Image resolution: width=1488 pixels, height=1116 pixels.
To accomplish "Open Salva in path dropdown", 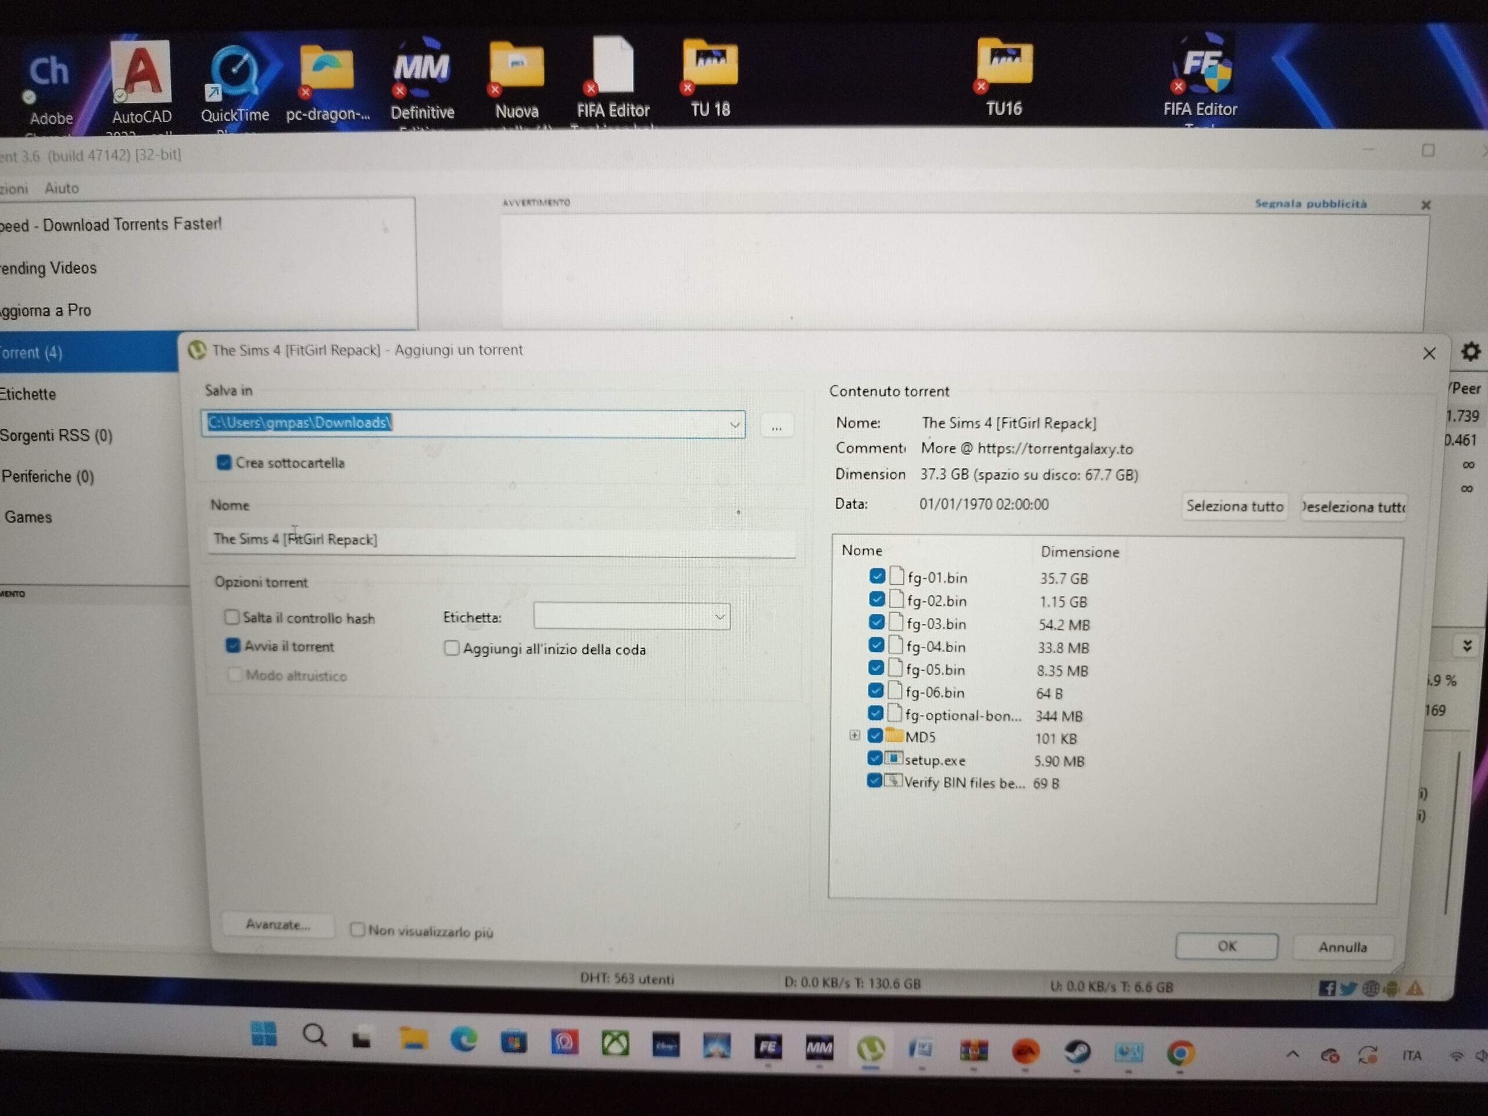I will (x=735, y=424).
